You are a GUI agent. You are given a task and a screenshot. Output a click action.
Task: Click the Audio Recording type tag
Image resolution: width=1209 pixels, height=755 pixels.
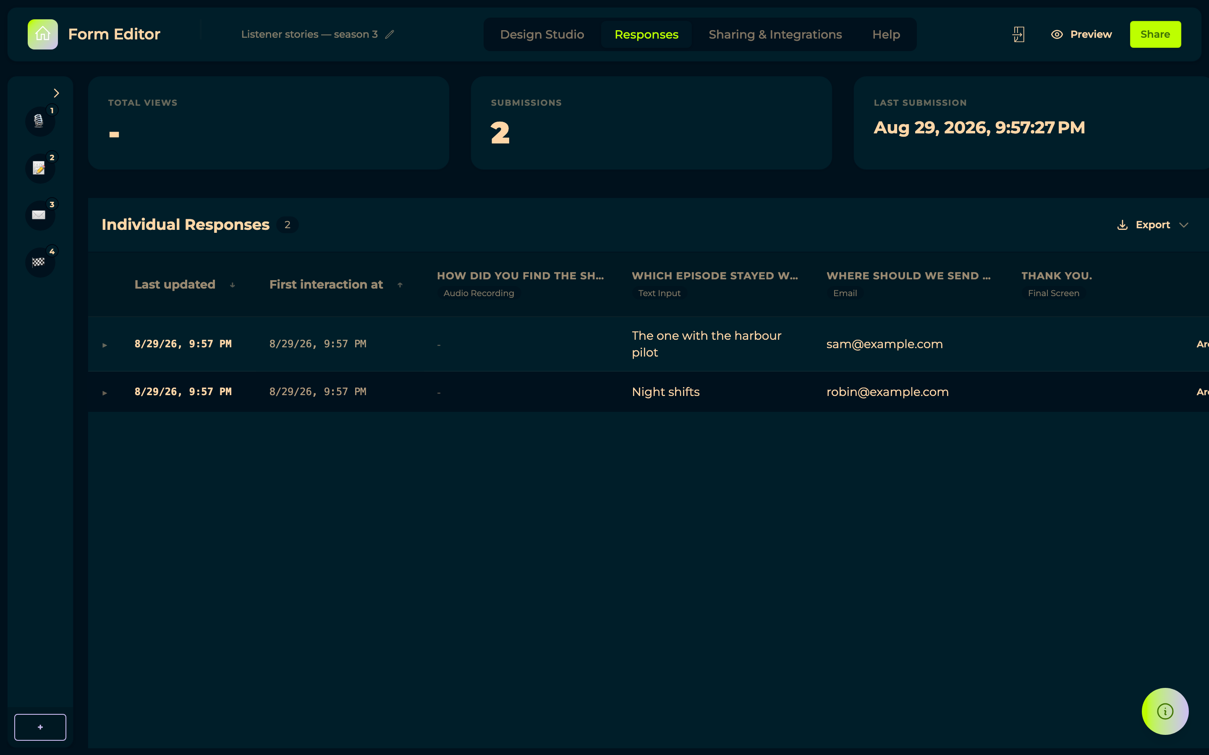coord(479,293)
